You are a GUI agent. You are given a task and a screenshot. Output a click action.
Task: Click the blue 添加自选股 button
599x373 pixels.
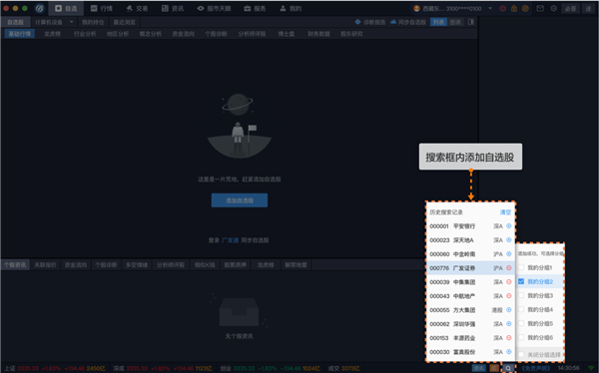[240, 200]
